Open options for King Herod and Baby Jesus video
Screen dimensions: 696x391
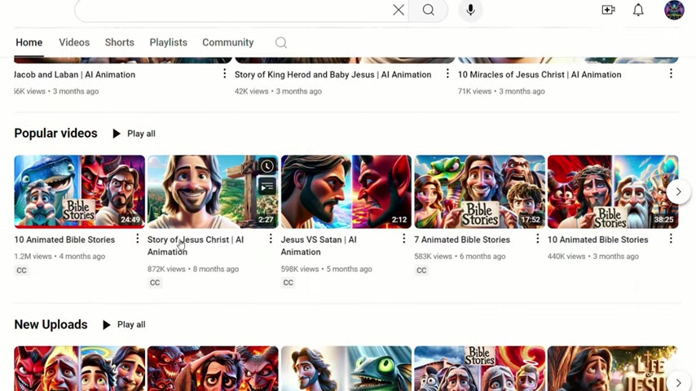tap(447, 73)
